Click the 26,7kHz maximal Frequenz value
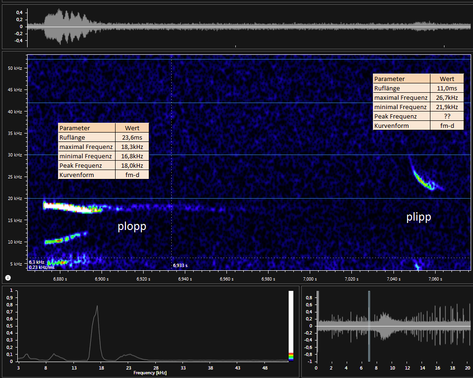 point(447,97)
